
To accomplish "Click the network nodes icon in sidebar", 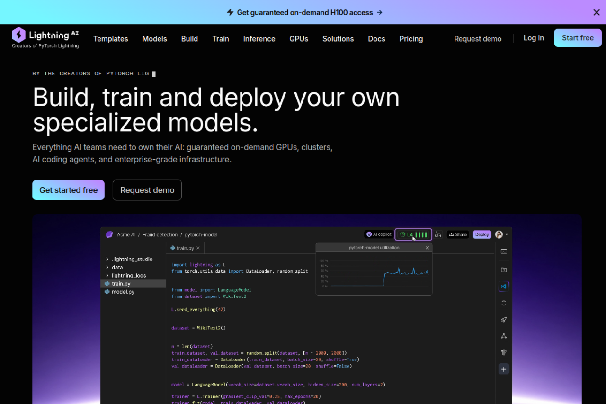I will [x=504, y=336].
